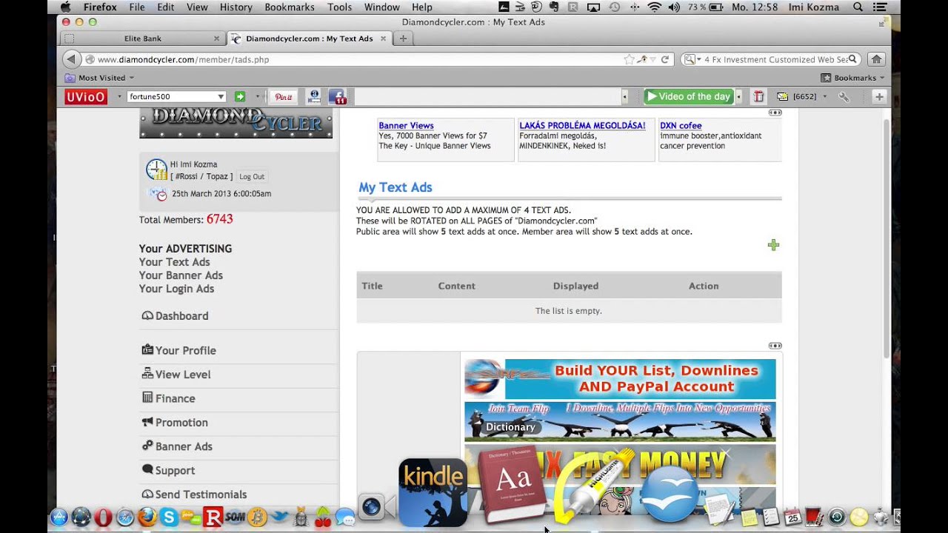Open Skype from the dock

click(x=169, y=517)
